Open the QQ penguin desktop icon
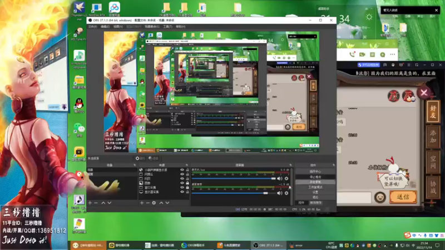Screen dimensions: 445x250 coord(79,106)
